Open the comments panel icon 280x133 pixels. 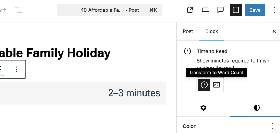220,10
